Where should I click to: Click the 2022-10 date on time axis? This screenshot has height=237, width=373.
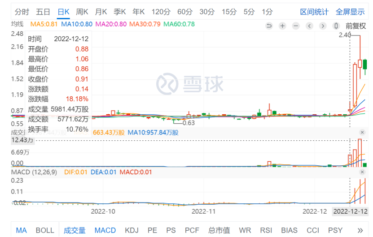[x=103, y=211]
